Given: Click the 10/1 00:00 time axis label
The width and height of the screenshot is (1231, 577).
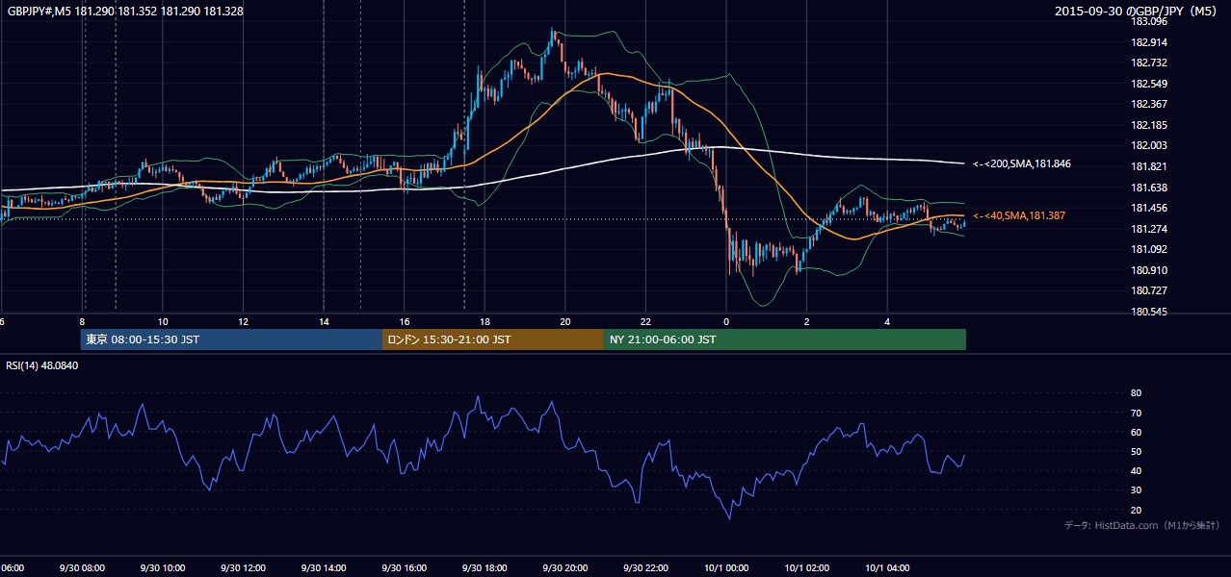Looking at the screenshot, I should pyautogui.click(x=726, y=567).
